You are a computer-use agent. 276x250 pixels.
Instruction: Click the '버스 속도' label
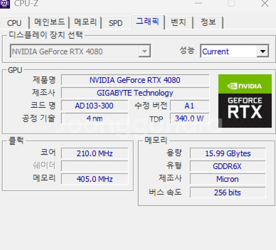pos(165,192)
